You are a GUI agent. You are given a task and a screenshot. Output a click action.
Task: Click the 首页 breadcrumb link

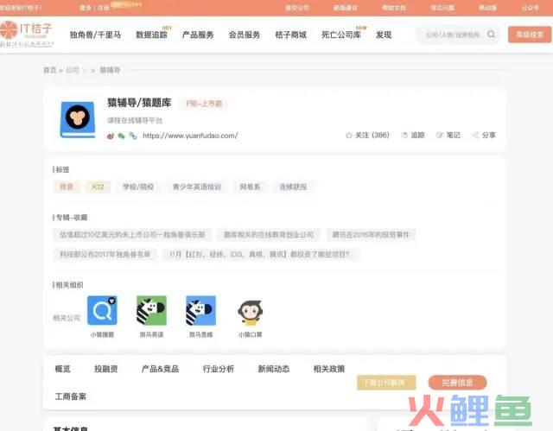[x=50, y=70]
